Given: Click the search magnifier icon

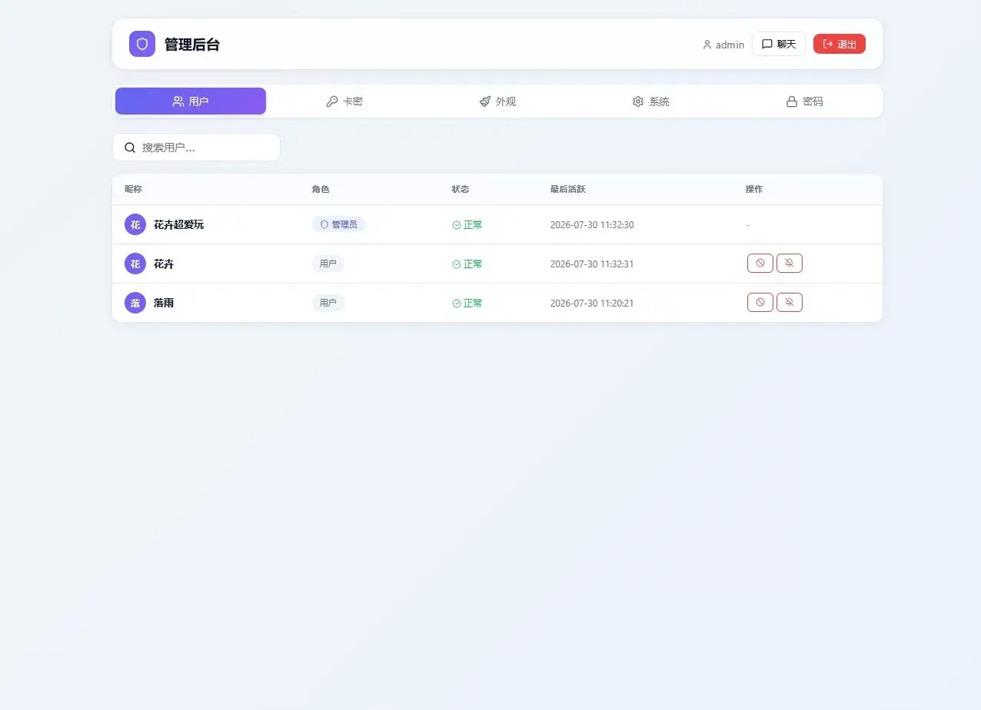Looking at the screenshot, I should coord(130,148).
